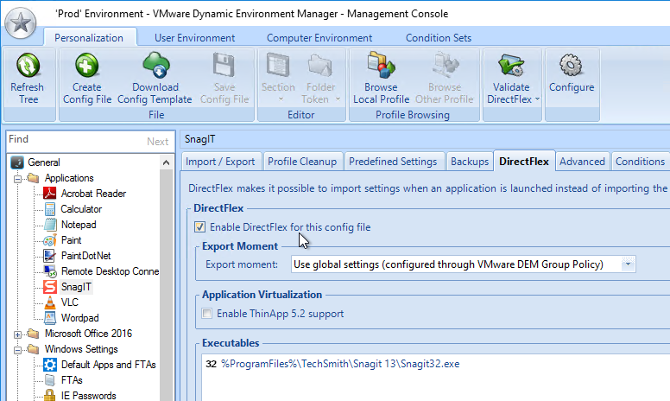Click Browse Other Profile icon
The width and height of the screenshot is (670, 401).
445,65
